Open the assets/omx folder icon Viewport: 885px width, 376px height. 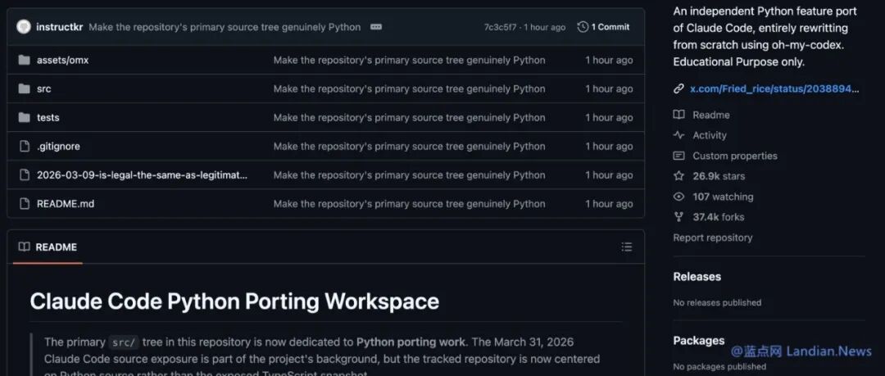[x=24, y=60]
